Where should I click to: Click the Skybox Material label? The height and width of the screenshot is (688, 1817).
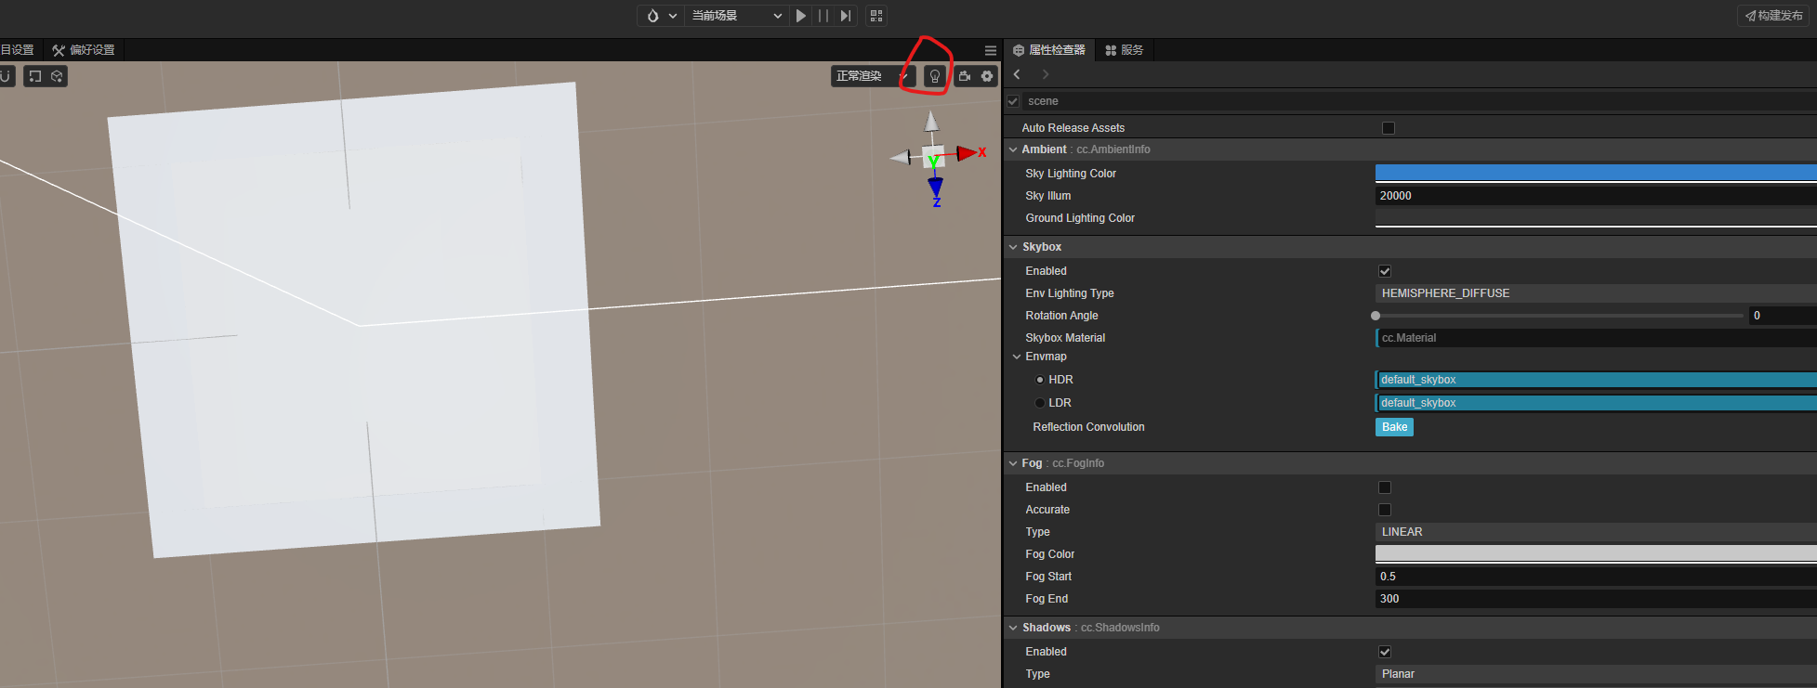(x=1065, y=338)
